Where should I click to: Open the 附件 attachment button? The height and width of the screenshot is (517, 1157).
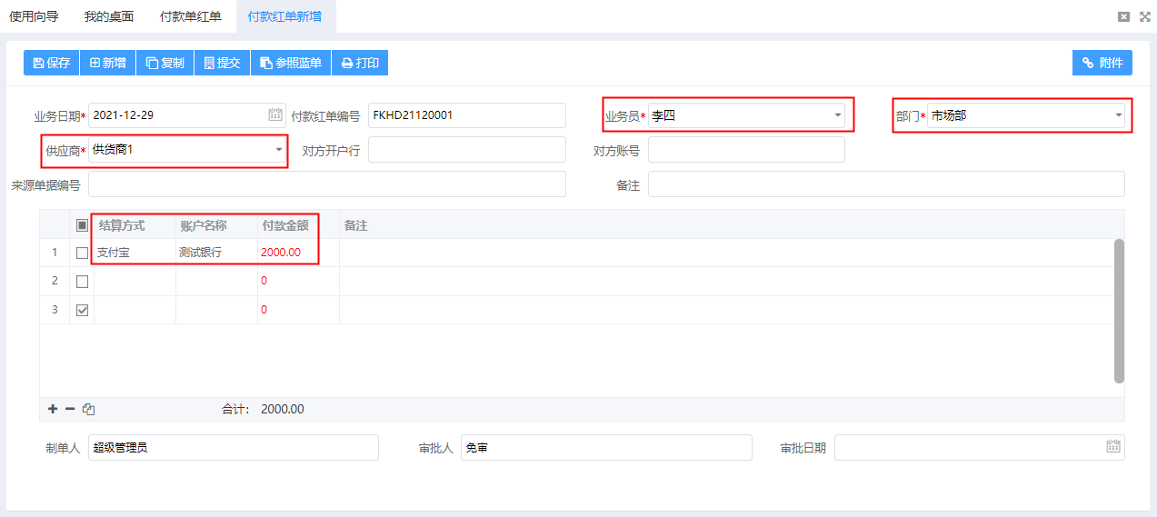[1102, 63]
